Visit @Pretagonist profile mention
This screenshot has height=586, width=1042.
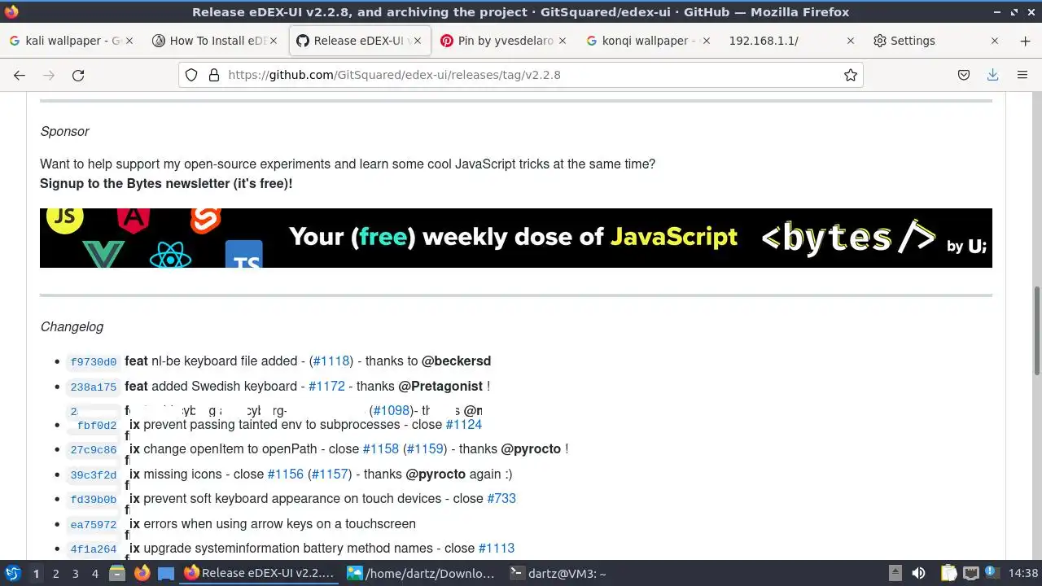pyautogui.click(x=440, y=386)
